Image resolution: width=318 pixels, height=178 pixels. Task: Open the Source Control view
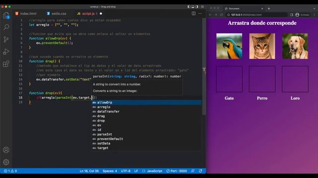point(6,40)
